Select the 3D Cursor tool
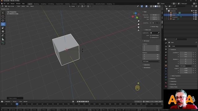The width and height of the screenshot is (198, 111). tap(3, 16)
